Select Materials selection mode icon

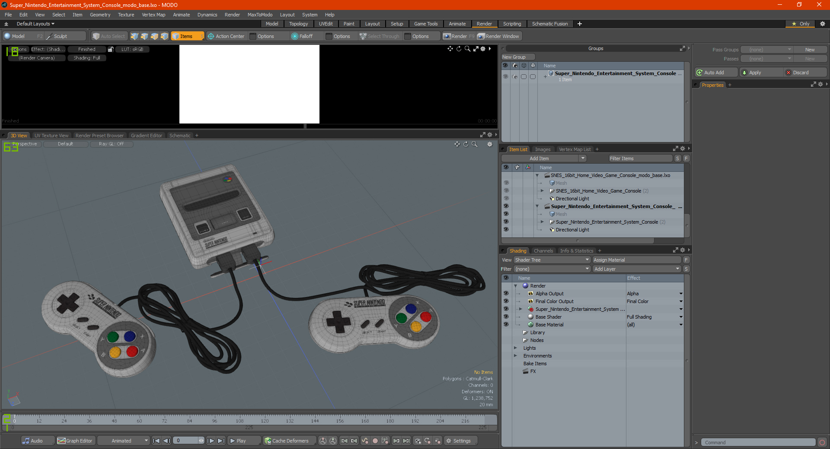click(x=164, y=36)
